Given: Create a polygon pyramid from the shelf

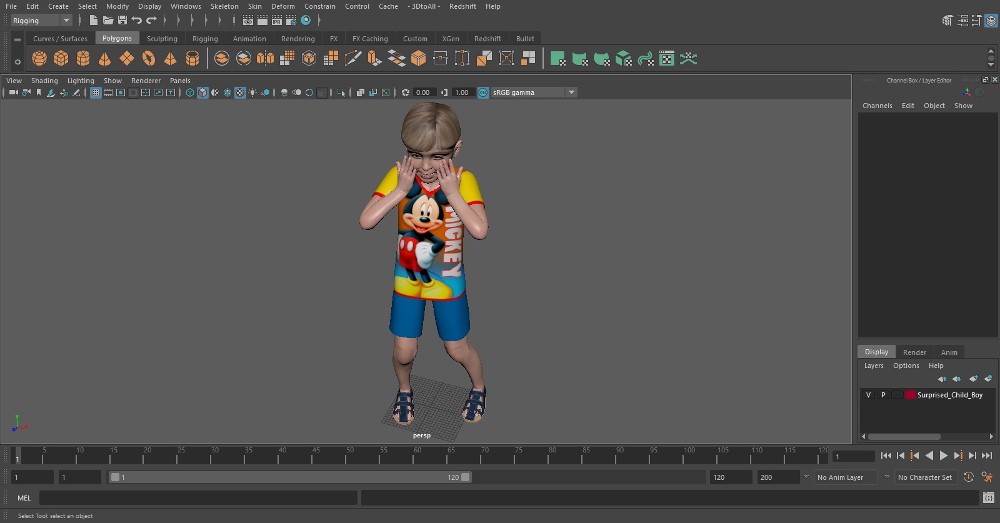Looking at the screenshot, I should point(170,59).
